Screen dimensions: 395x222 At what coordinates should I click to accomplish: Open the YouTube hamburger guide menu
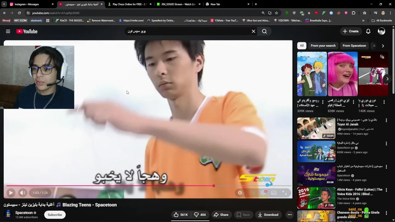pos(8,31)
